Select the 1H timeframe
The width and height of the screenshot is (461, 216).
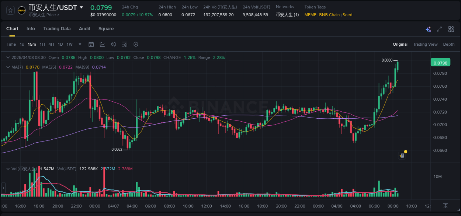pyautogui.click(x=43, y=44)
